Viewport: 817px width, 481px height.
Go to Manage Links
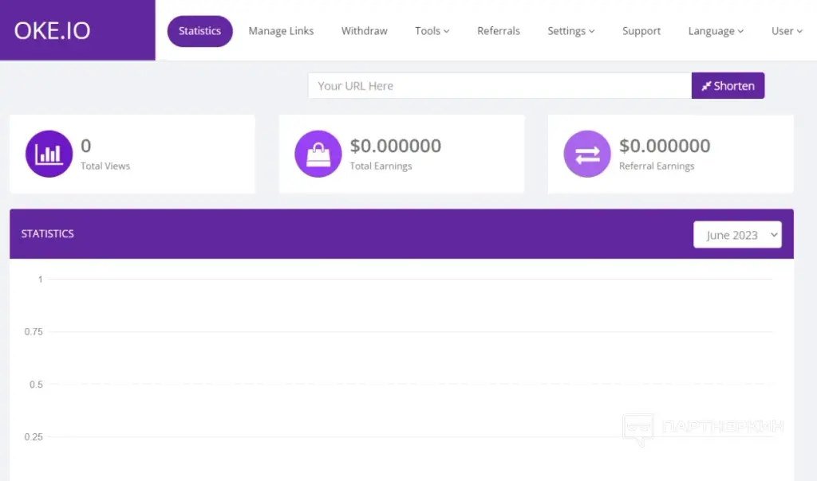pyautogui.click(x=281, y=31)
